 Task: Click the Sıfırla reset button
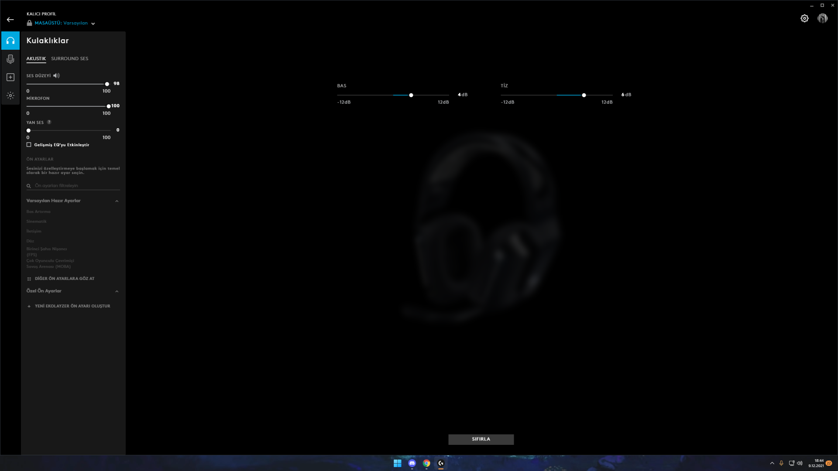pyautogui.click(x=481, y=439)
